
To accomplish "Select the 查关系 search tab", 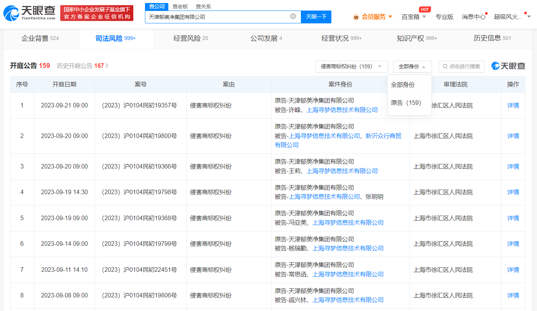I will tap(203, 6).
